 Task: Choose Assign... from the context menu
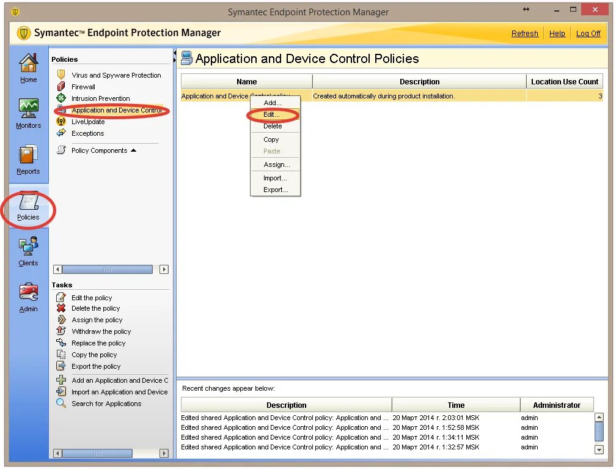(275, 164)
